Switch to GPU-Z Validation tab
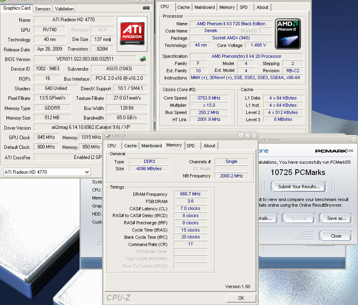358x305 pixels. [x=64, y=9]
